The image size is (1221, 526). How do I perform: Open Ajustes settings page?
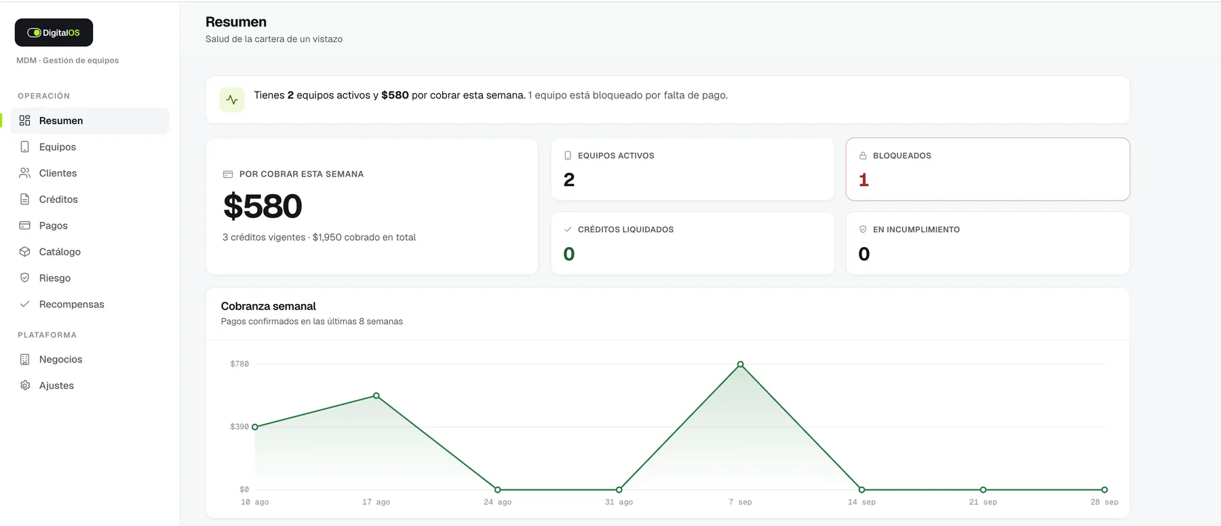point(90,386)
